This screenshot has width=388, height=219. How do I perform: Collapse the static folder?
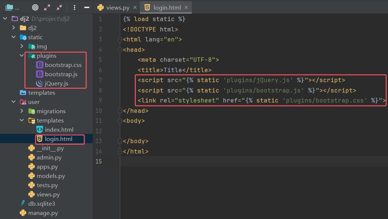[x=14, y=37]
